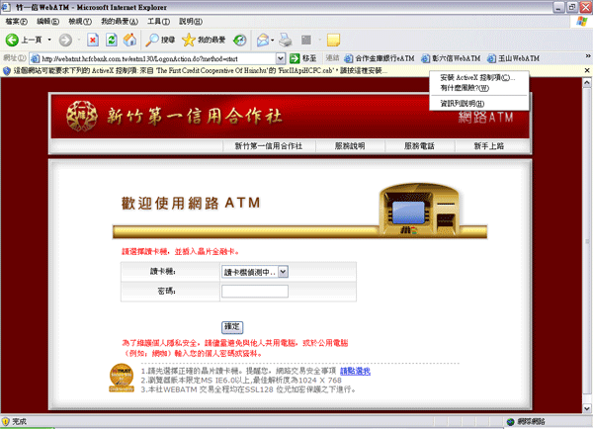
Task: Open the 說明 Help menu
Action: (x=191, y=22)
